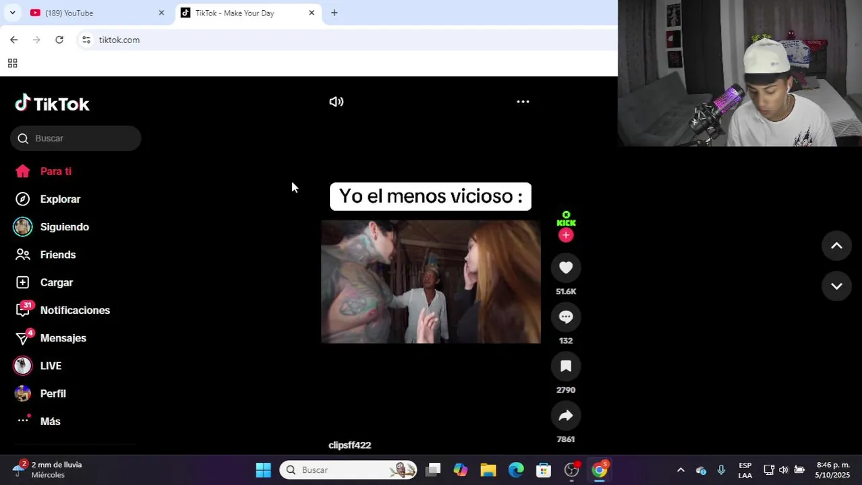Viewport: 862px width, 485px height.
Task: Launch Copilot from the taskbar
Action: coord(461,470)
